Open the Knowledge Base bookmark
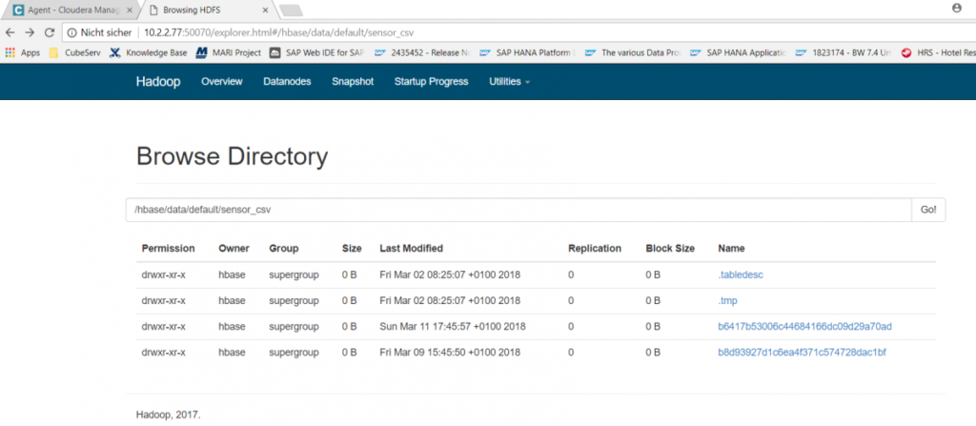This screenshot has width=976, height=426. point(148,53)
